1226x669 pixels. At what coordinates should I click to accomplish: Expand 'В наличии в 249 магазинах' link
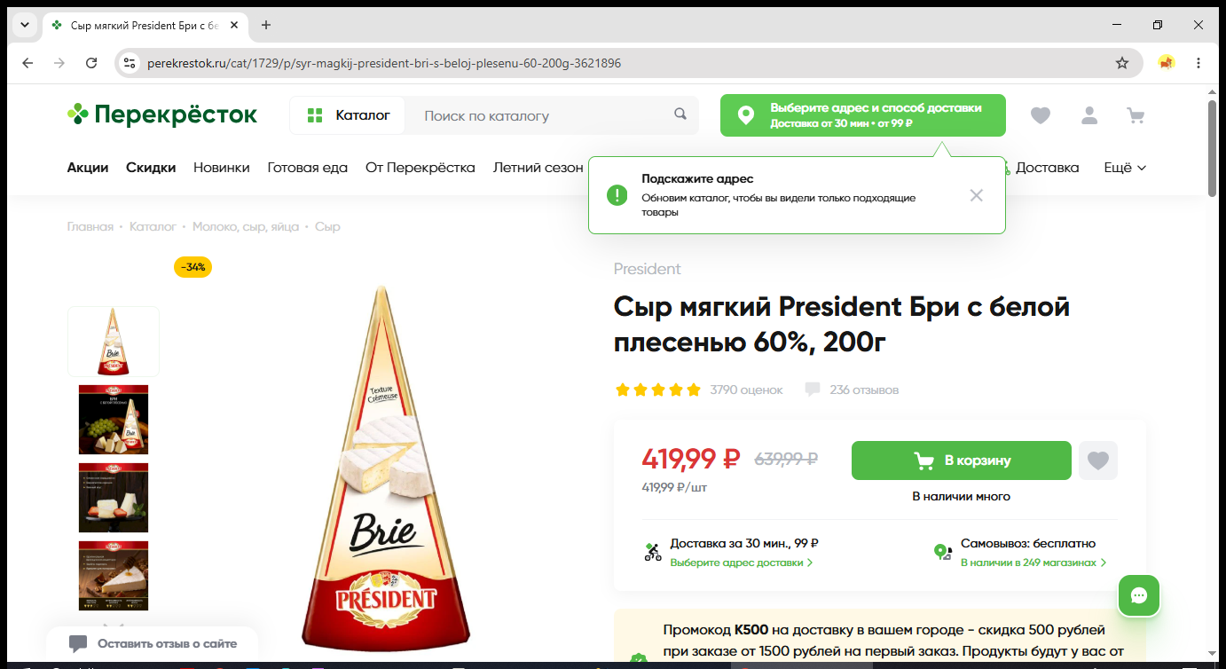tap(1033, 563)
